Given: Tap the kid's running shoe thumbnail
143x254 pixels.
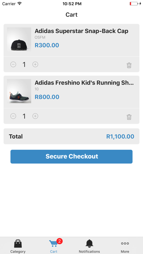Looking at the screenshot, I should (19, 91).
